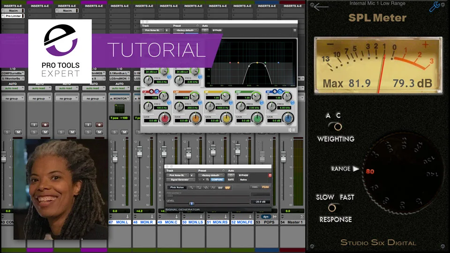Screen dimensions: 450x253
Task: Go back using SPL Meter arrow
Action: coord(321,6)
